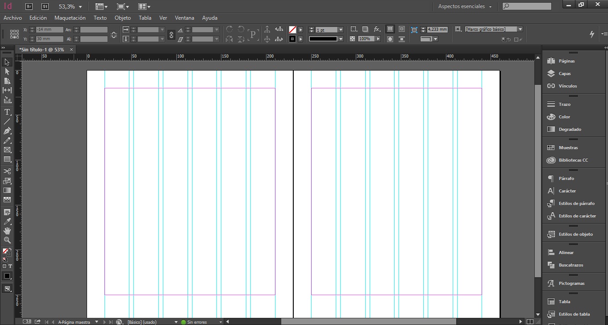
Task: Click the lightning quick apply icon
Action: point(592,34)
